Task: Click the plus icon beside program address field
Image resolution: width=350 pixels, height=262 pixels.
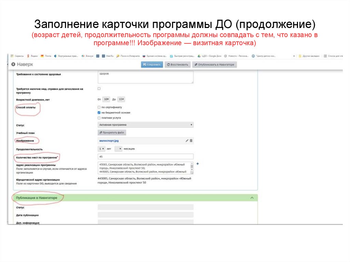Action: pos(198,164)
